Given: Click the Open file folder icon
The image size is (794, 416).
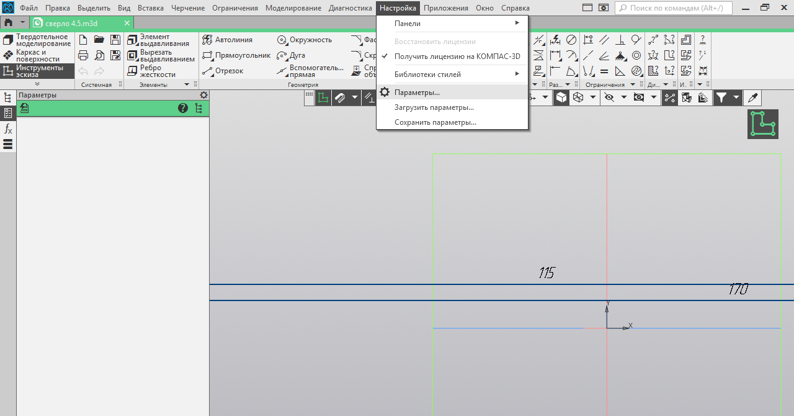Looking at the screenshot, I should pos(99,40).
